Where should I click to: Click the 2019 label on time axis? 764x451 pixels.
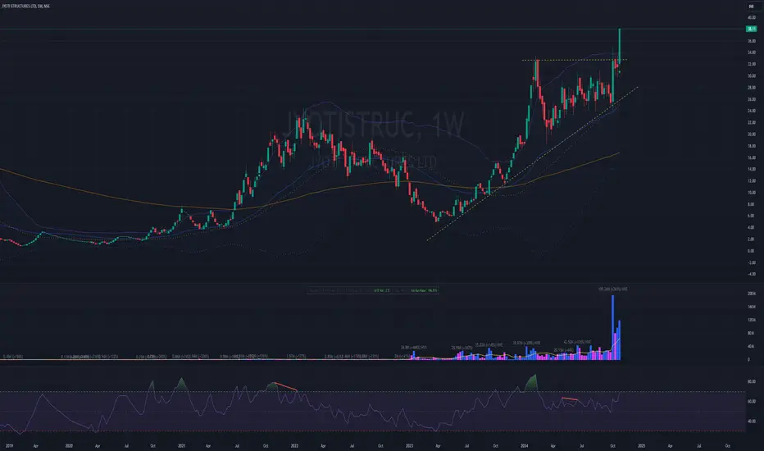point(9,445)
